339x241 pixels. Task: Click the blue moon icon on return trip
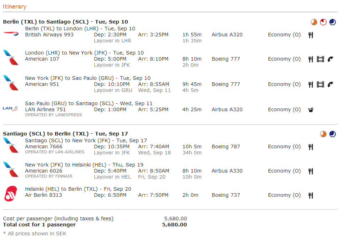333,134
